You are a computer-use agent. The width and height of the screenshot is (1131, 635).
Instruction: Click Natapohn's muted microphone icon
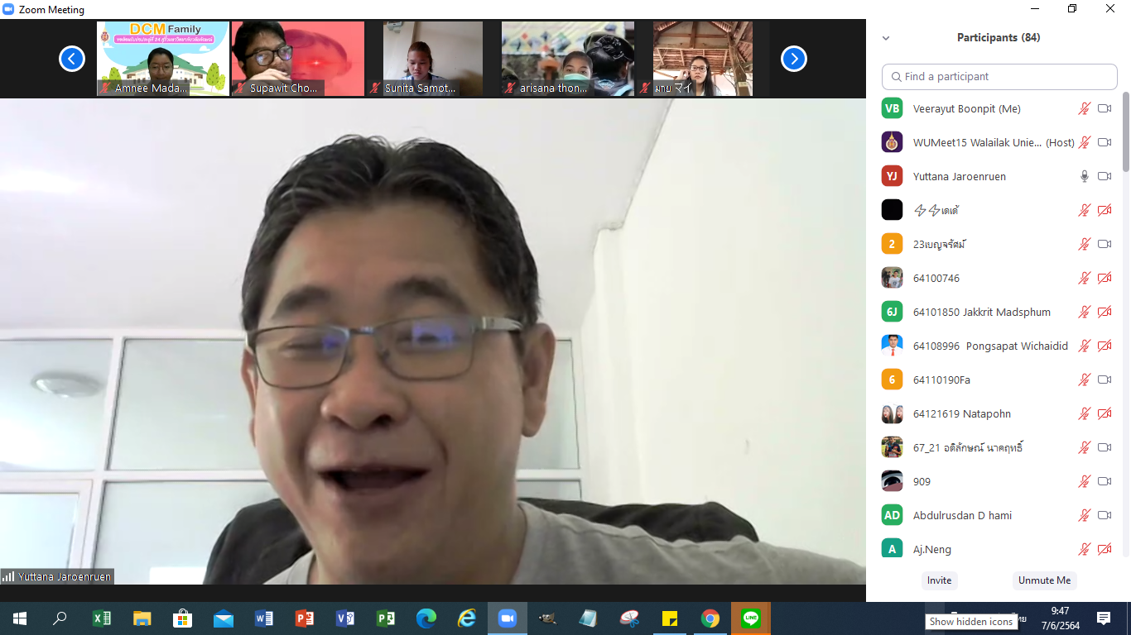coord(1084,413)
